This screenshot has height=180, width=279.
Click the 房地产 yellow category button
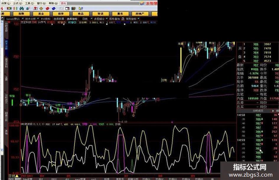140,14
